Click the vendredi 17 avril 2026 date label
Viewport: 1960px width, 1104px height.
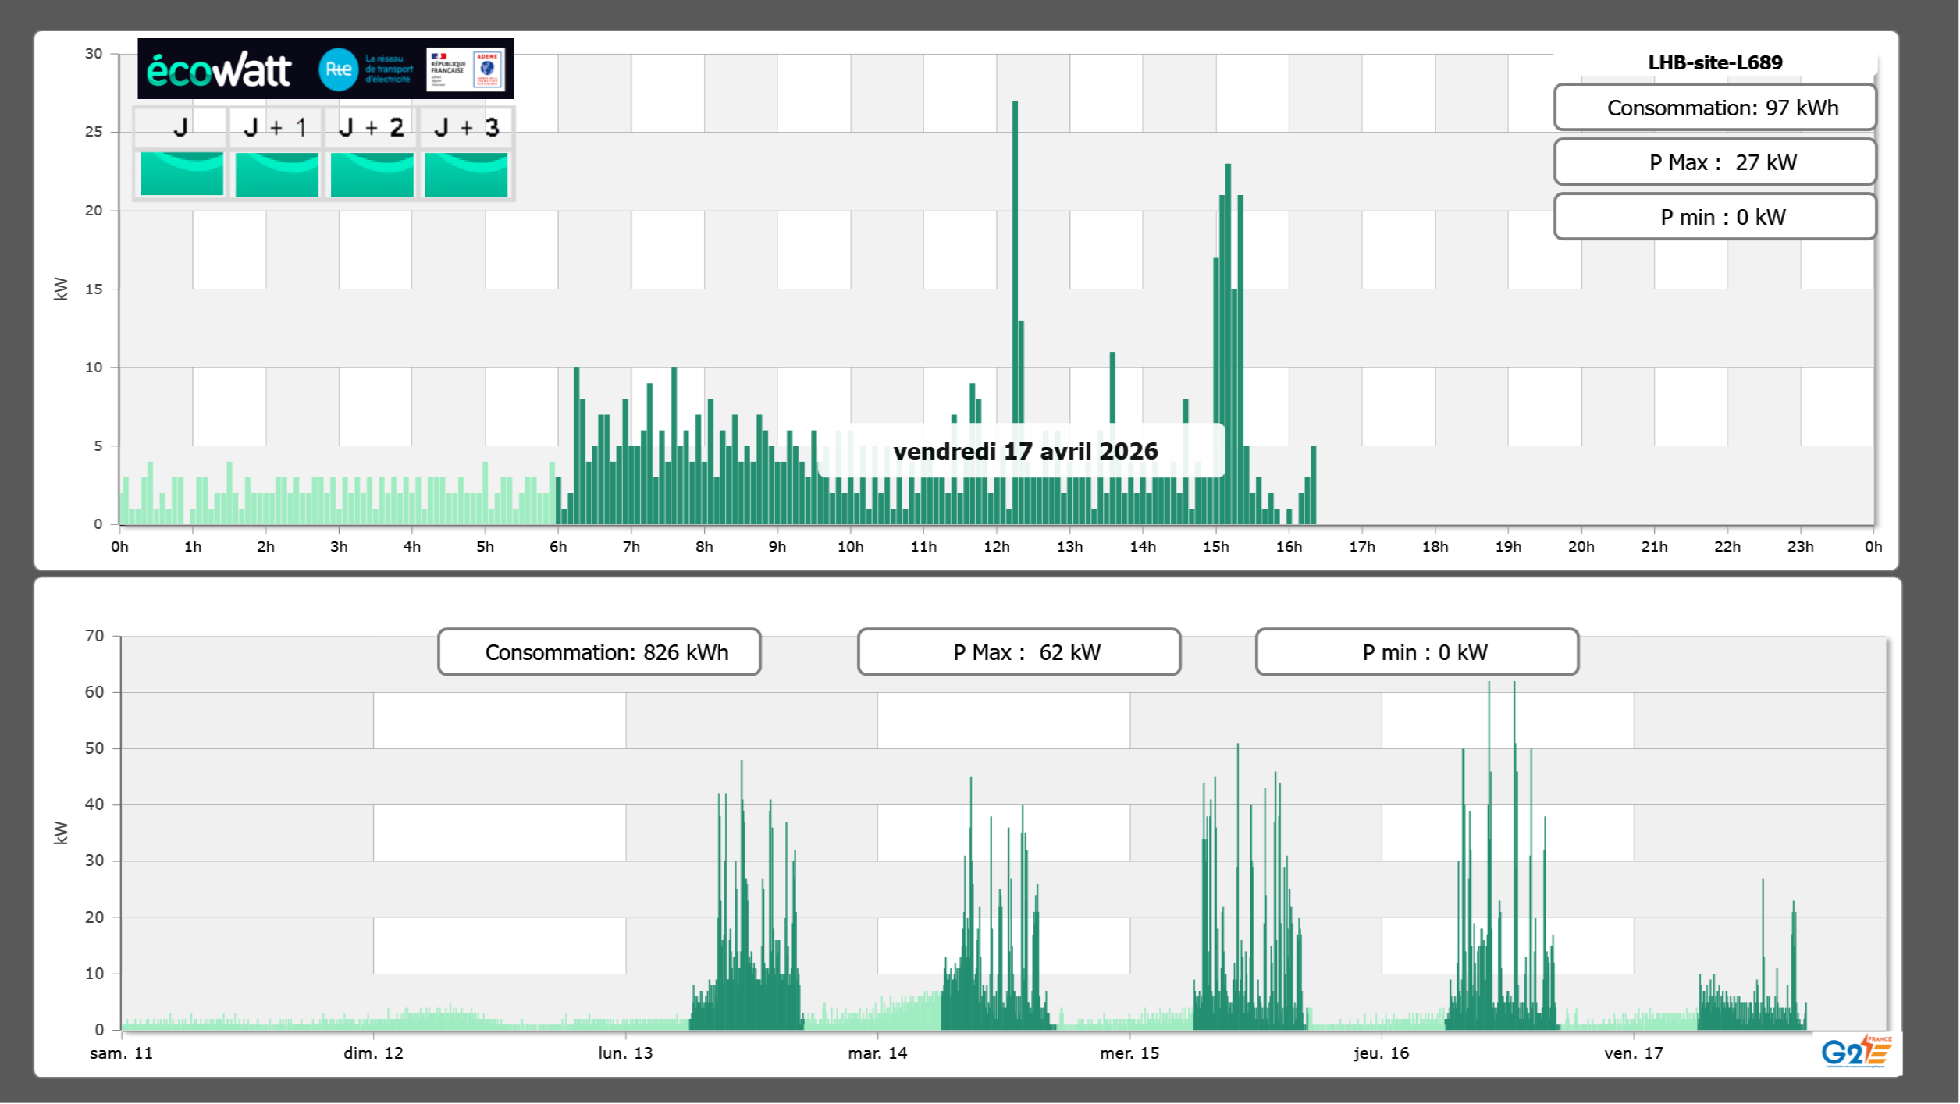[1025, 451]
